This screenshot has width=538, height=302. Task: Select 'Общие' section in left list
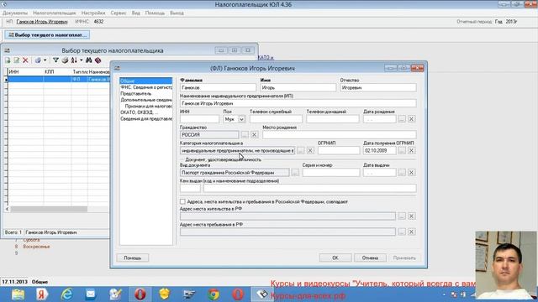click(145, 81)
